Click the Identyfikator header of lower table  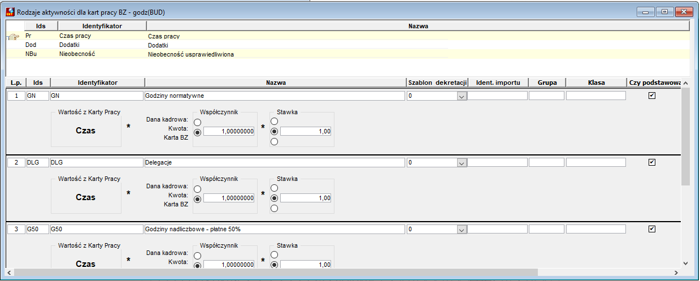pos(98,83)
